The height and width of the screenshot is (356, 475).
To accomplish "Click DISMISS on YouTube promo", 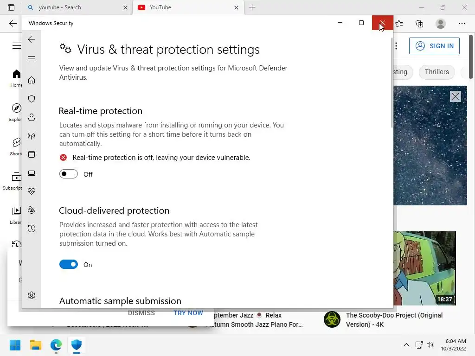I will coord(141,313).
